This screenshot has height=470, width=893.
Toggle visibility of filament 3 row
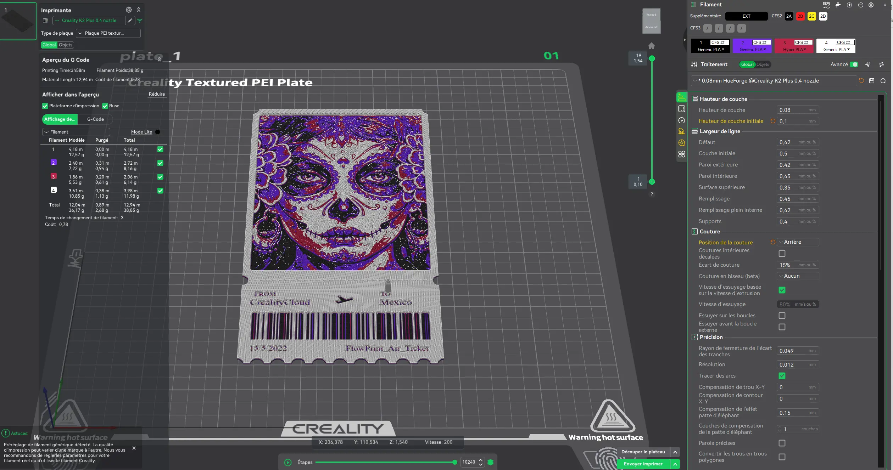tap(160, 177)
